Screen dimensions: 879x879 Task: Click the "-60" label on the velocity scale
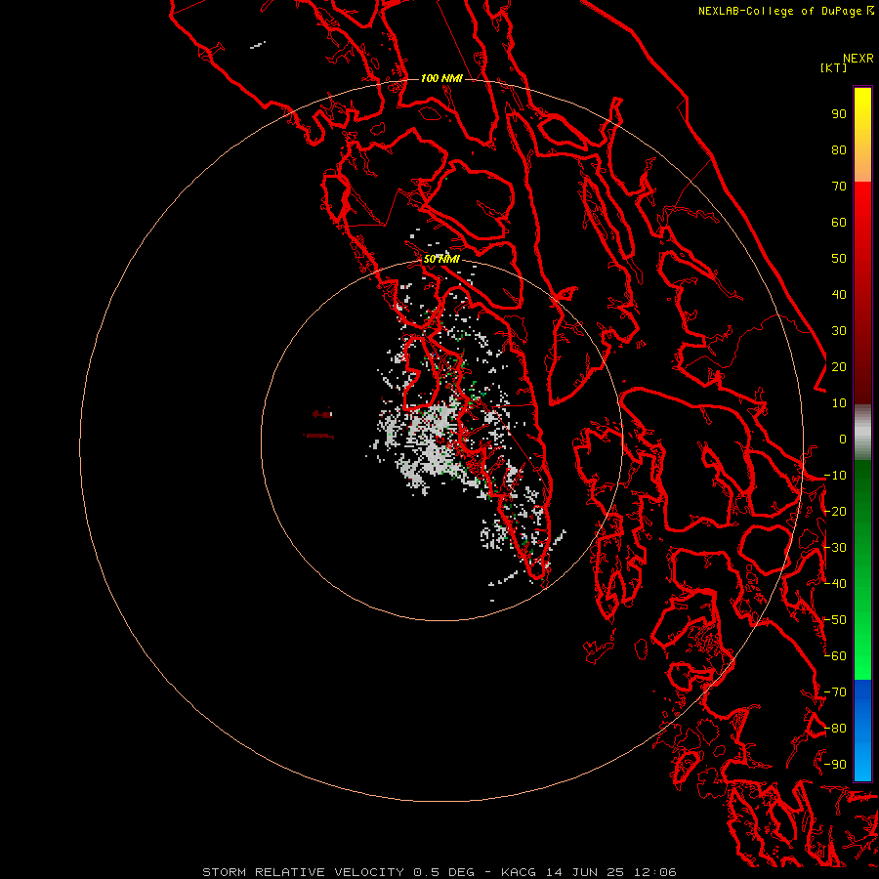click(x=835, y=656)
